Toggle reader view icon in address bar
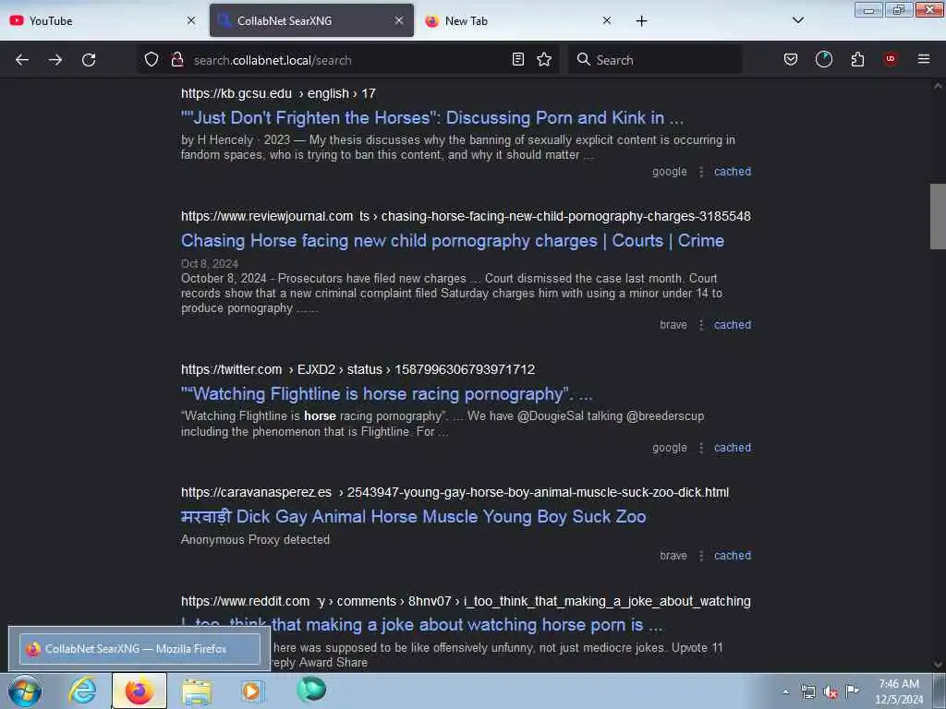946x709 pixels. point(517,59)
